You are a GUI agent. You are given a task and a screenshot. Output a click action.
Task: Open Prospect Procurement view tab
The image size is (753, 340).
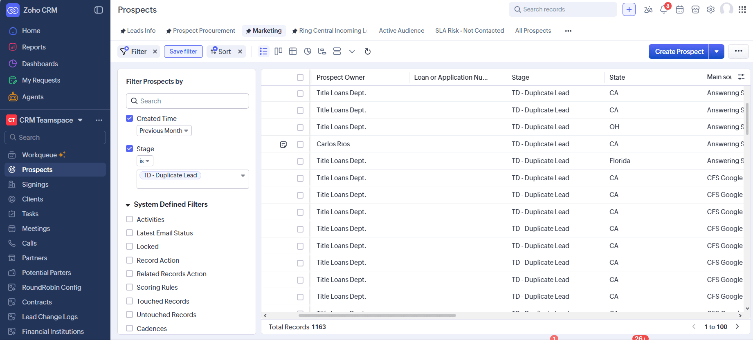point(200,31)
